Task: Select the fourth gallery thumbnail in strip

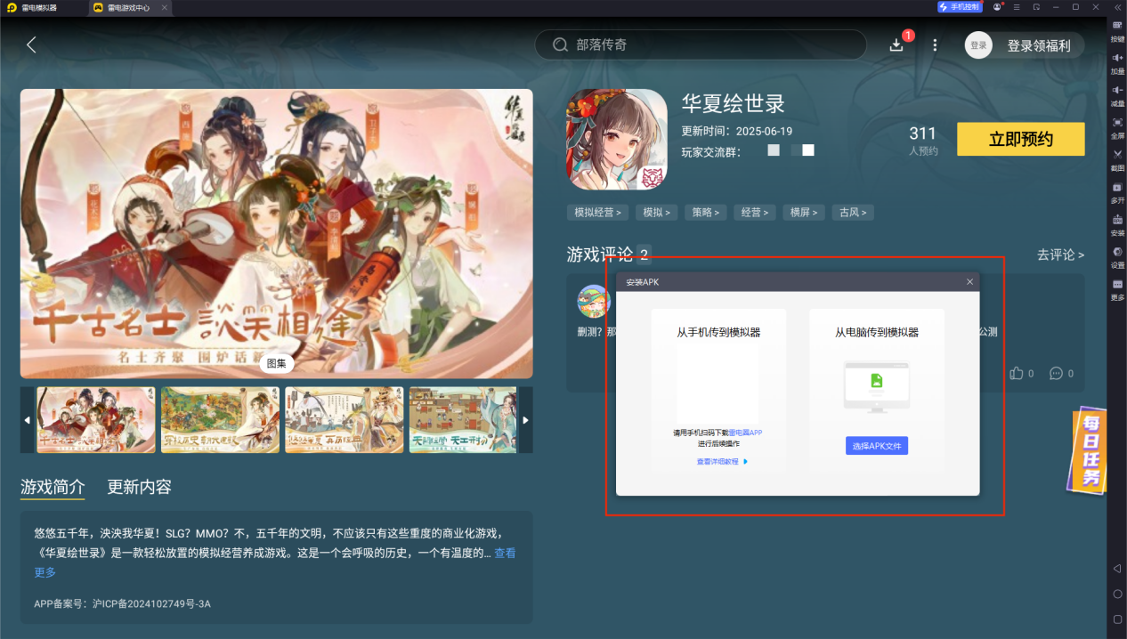Action: click(x=464, y=420)
